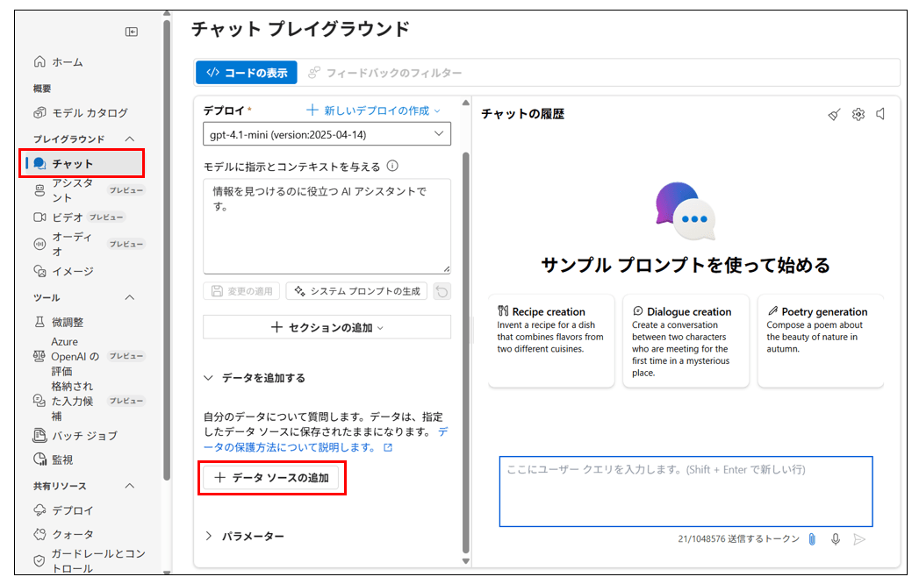Click the セクションの追加 button

(x=327, y=327)
